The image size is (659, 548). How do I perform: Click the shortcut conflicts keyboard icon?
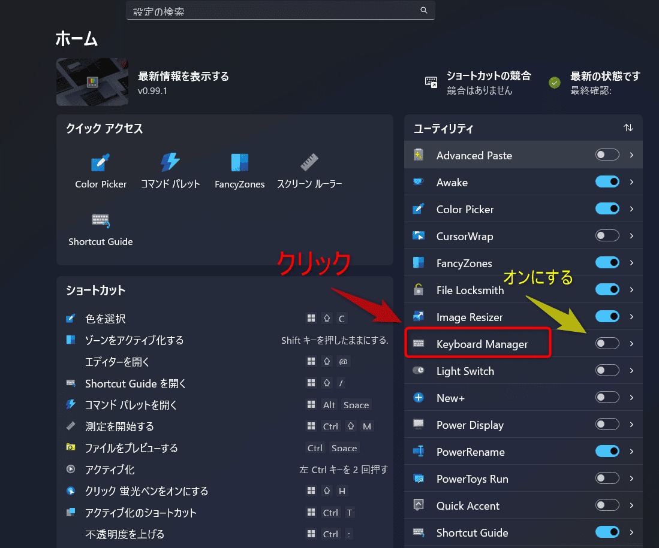point(431,82)
